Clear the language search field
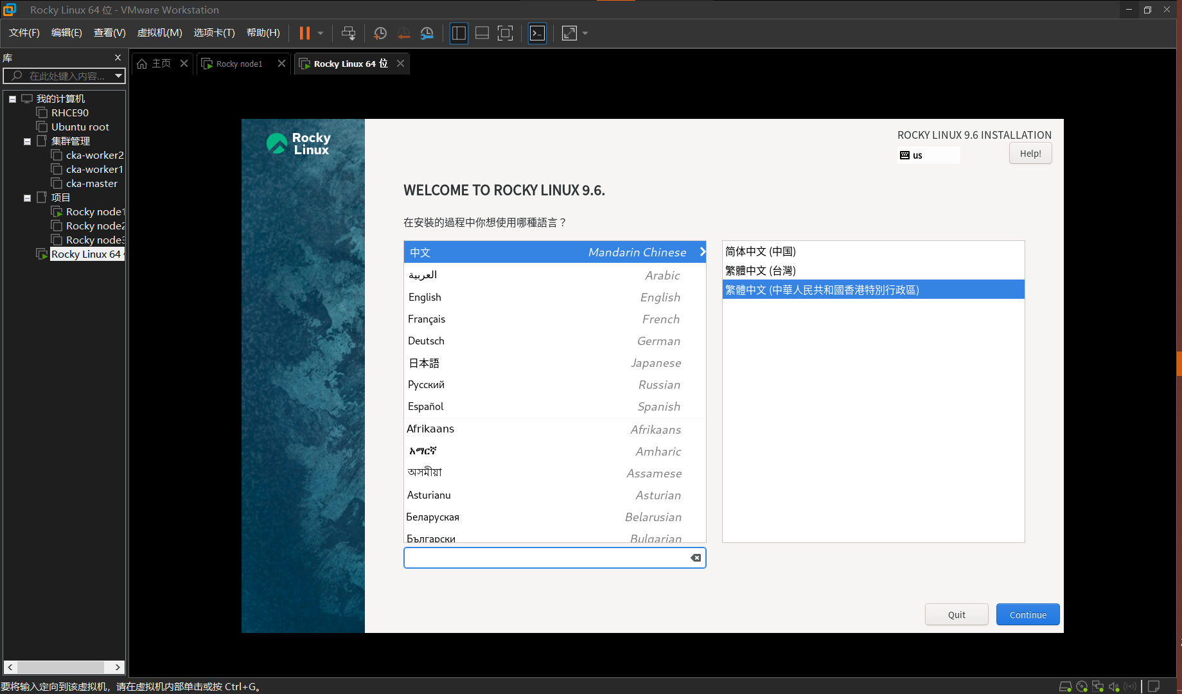This screenshot has width=1182, height=694. pos(695,558)
